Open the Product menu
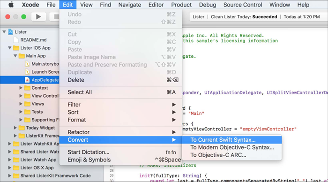The height and width of the screenshot is (182, 328). coord(181,5)
